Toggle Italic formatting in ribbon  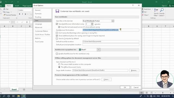[22, 14]
